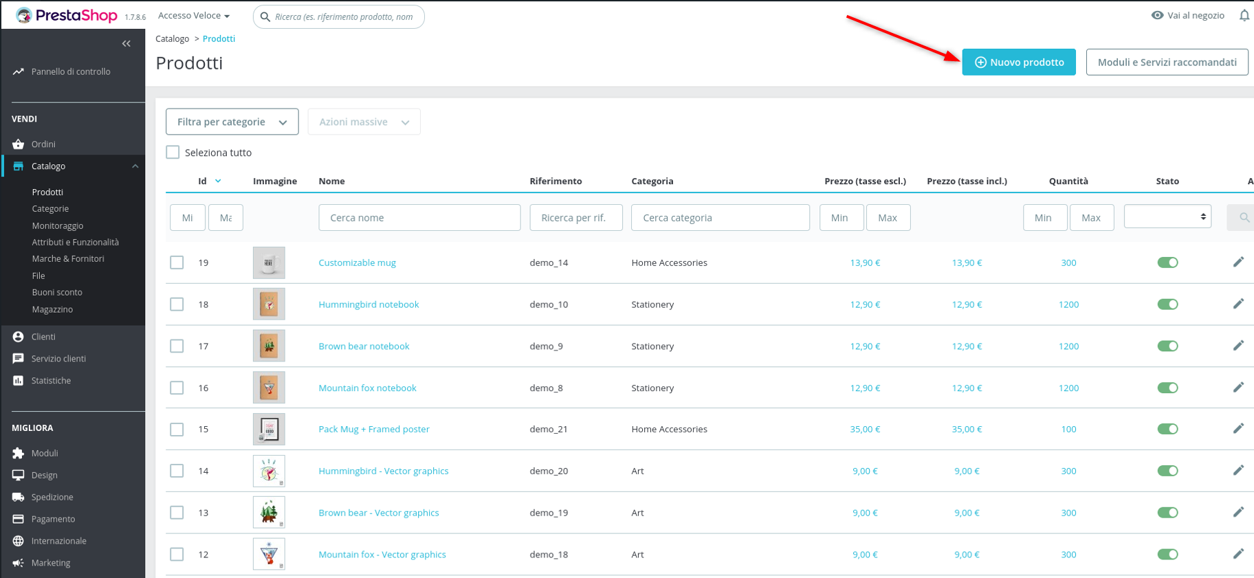Open Monitoraggio submenu item

pos(58,226)
